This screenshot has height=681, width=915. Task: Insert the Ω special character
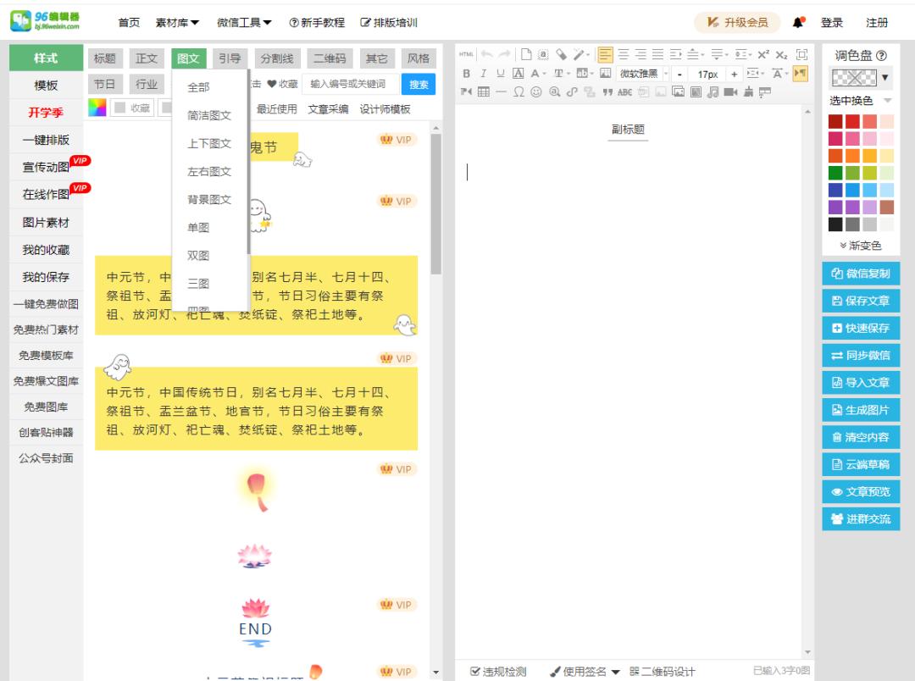[519, 91]
